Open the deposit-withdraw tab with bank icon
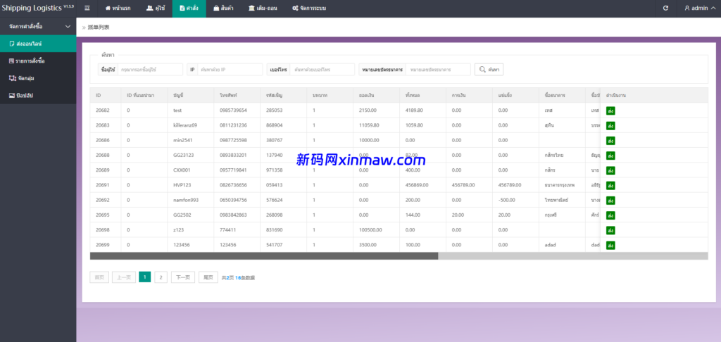This screenshot has width=721, height=342. tap(263, 8)
